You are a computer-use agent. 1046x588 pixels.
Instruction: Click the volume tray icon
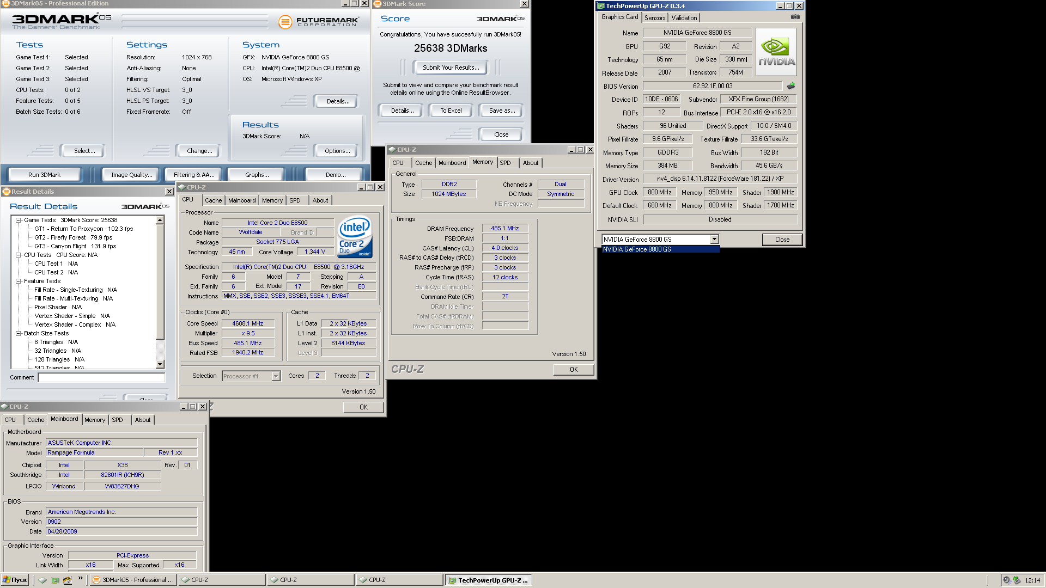point(1006,580)
